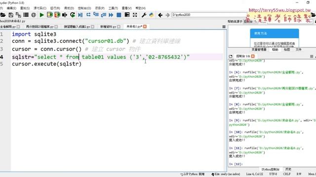316x177 pixels.
Task: Close the 未命名1.py* tab
Action: pyautogui.click(x=145, y=27)
